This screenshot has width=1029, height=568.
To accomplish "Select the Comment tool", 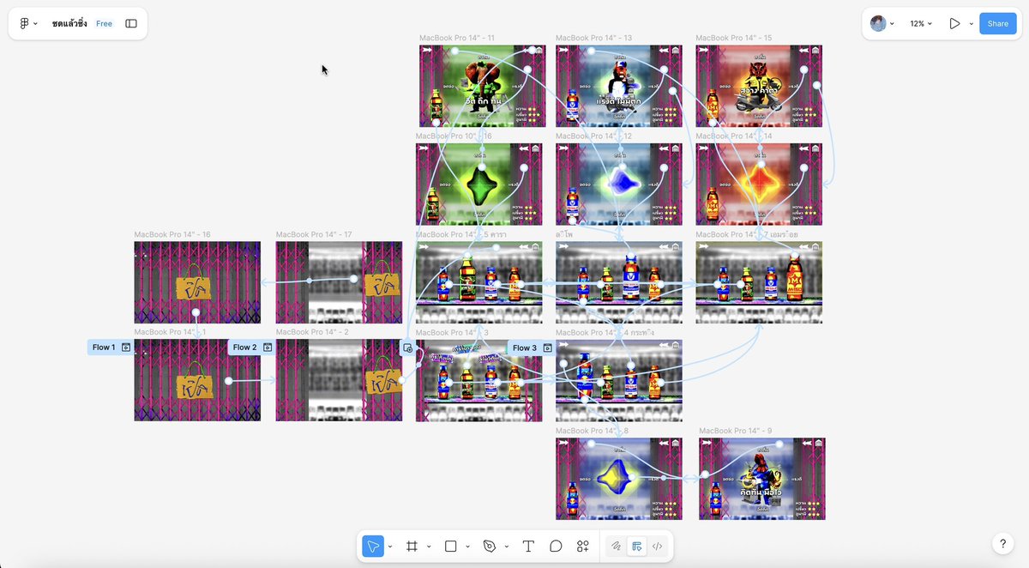I will (556, 546).
